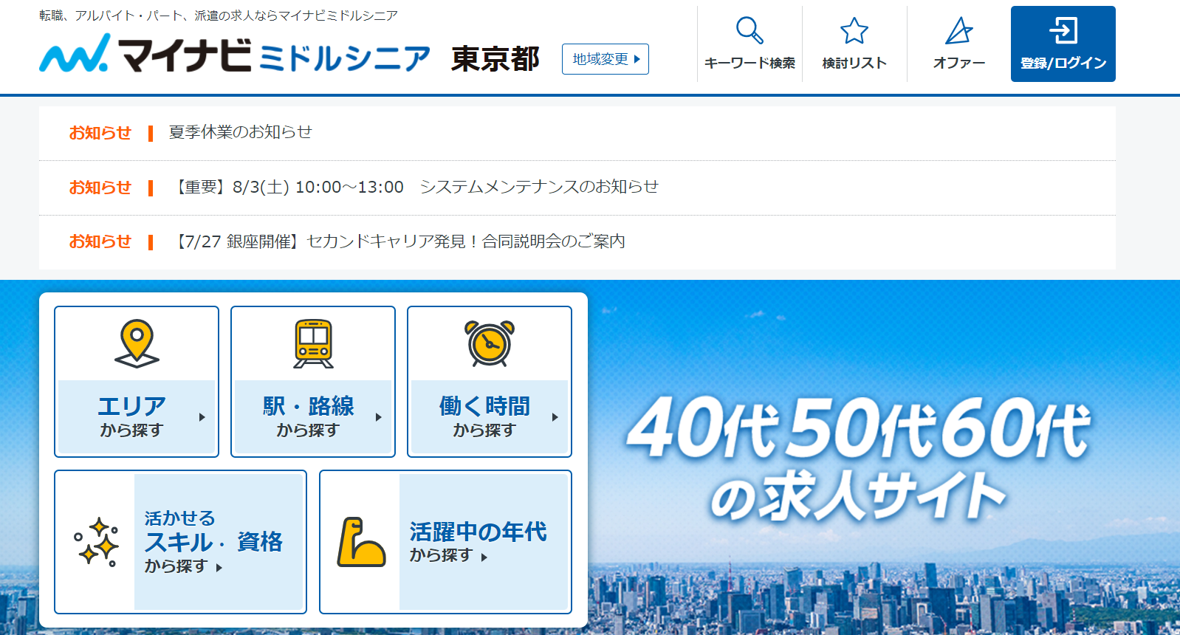Image resolution: width=1180 pixels, height=635 pixels.
Task: Expand the arrow beside エリアから探す
Action: click(202, 417)
